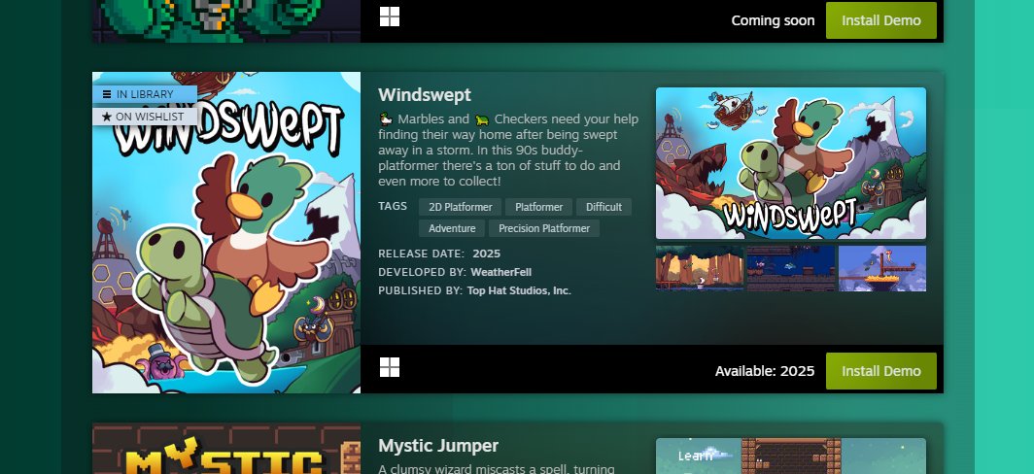
Task: Open the Mystic Jumper cover image
Action: pyautogui.click(x=226, y=449)
